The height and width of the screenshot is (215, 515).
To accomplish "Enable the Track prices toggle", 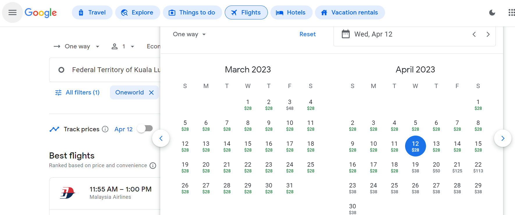I will 145,128.
